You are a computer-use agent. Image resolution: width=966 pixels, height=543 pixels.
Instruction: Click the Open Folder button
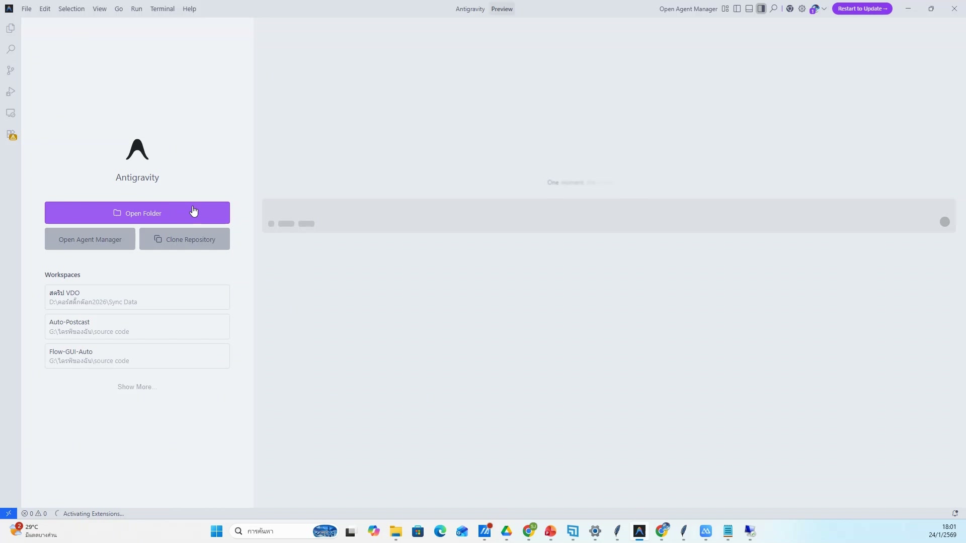tap(137, 213)
